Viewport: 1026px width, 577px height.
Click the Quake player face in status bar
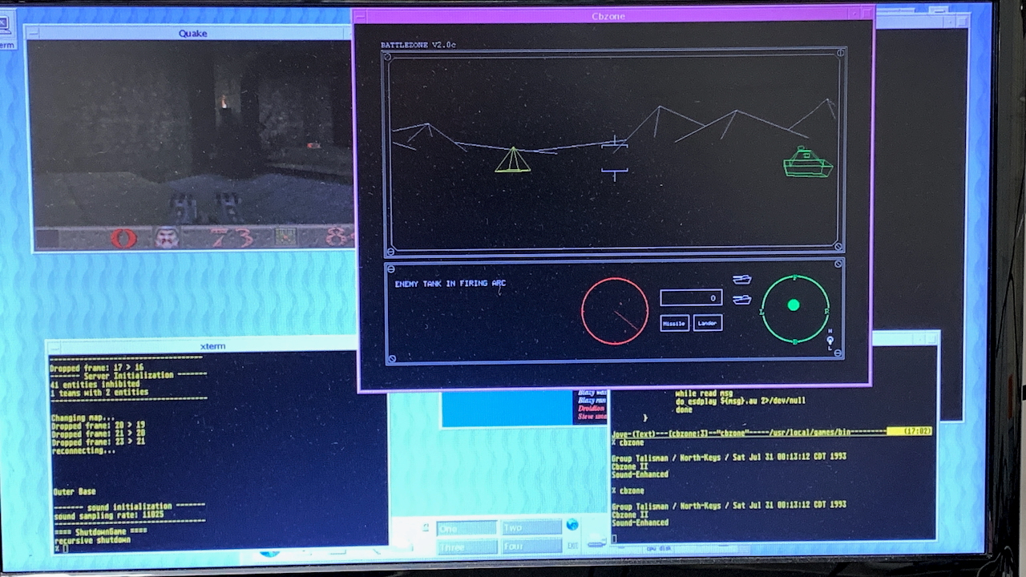167,237
